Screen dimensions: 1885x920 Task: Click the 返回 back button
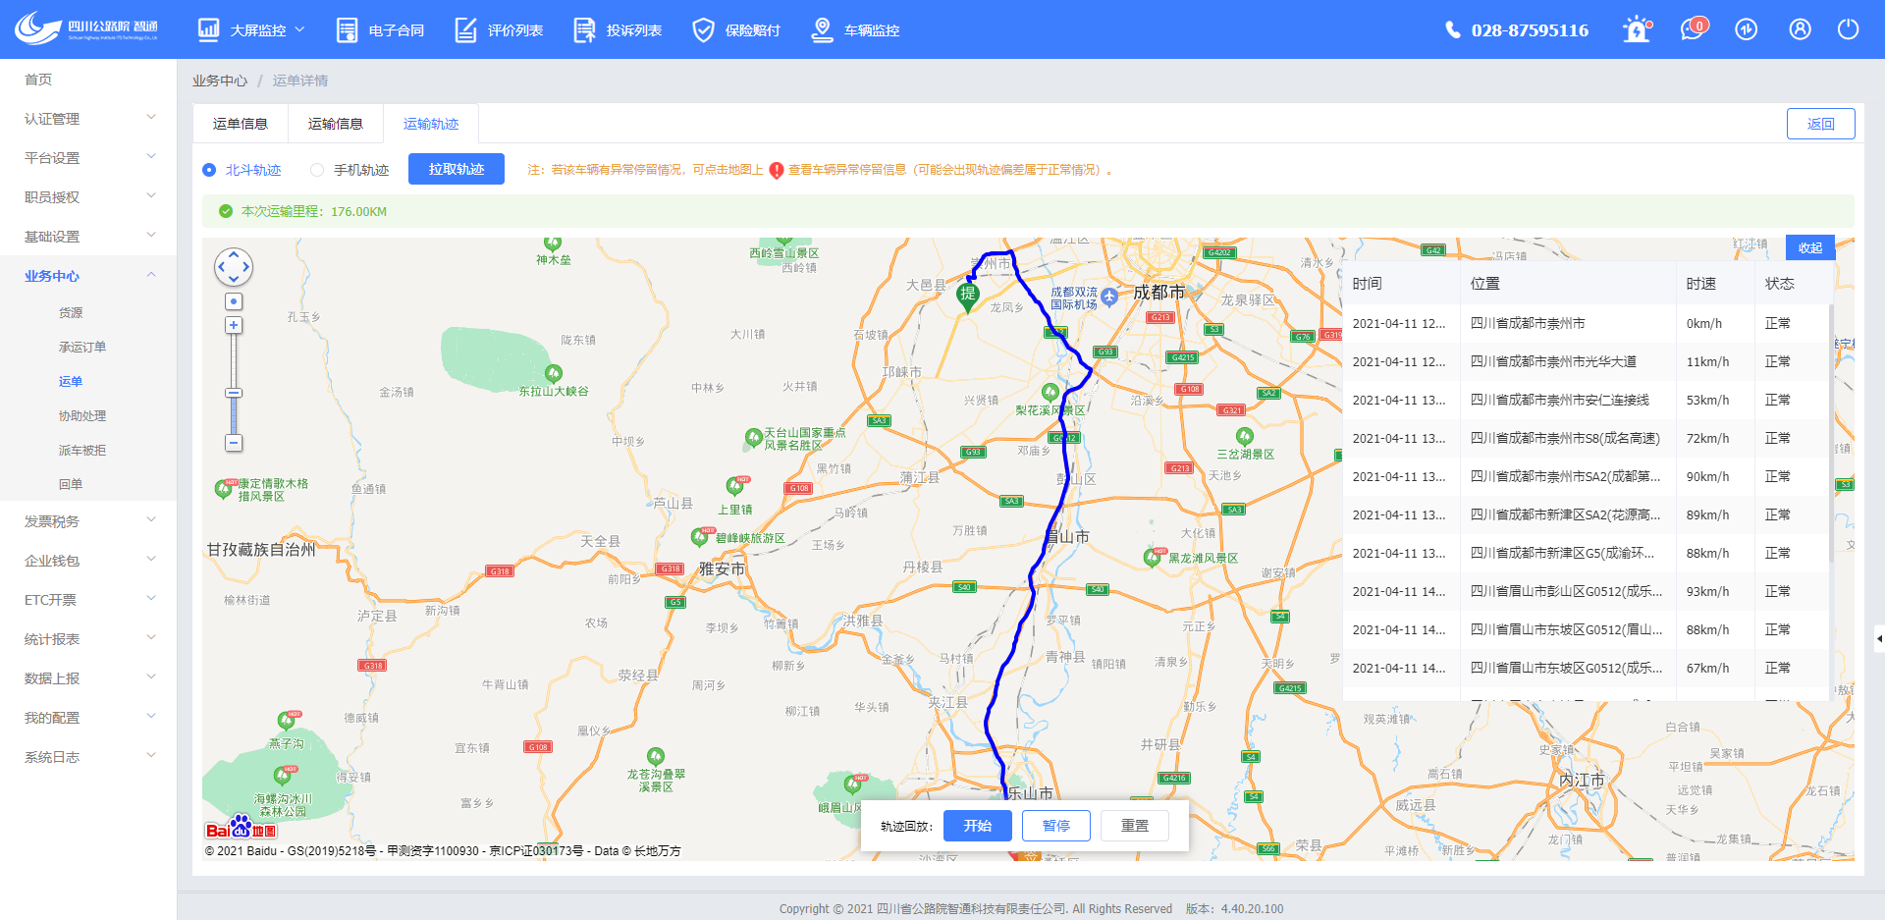click(1820, 124)
